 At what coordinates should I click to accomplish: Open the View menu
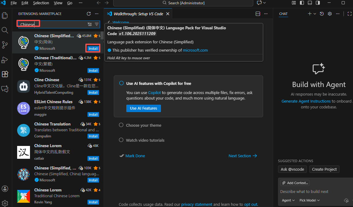point(58,3)
